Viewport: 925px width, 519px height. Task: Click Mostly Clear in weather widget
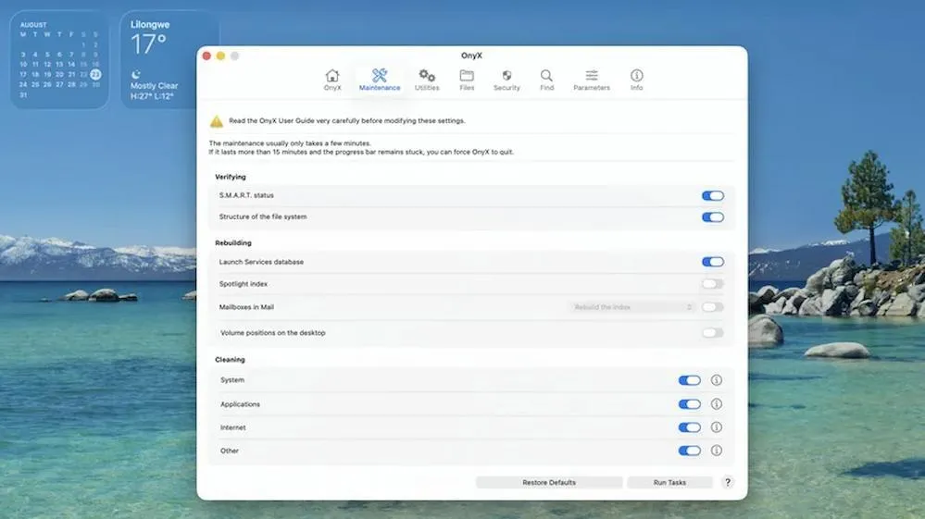[154, 85]
